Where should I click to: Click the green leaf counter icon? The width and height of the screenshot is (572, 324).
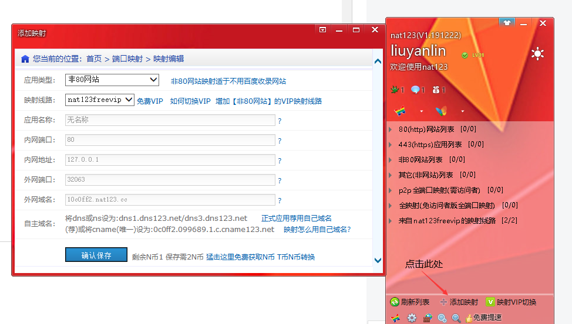pyautogui.click(x=395, y=90)
